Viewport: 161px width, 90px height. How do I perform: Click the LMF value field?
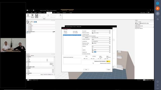pyautogui.click(x=94, y=59)
